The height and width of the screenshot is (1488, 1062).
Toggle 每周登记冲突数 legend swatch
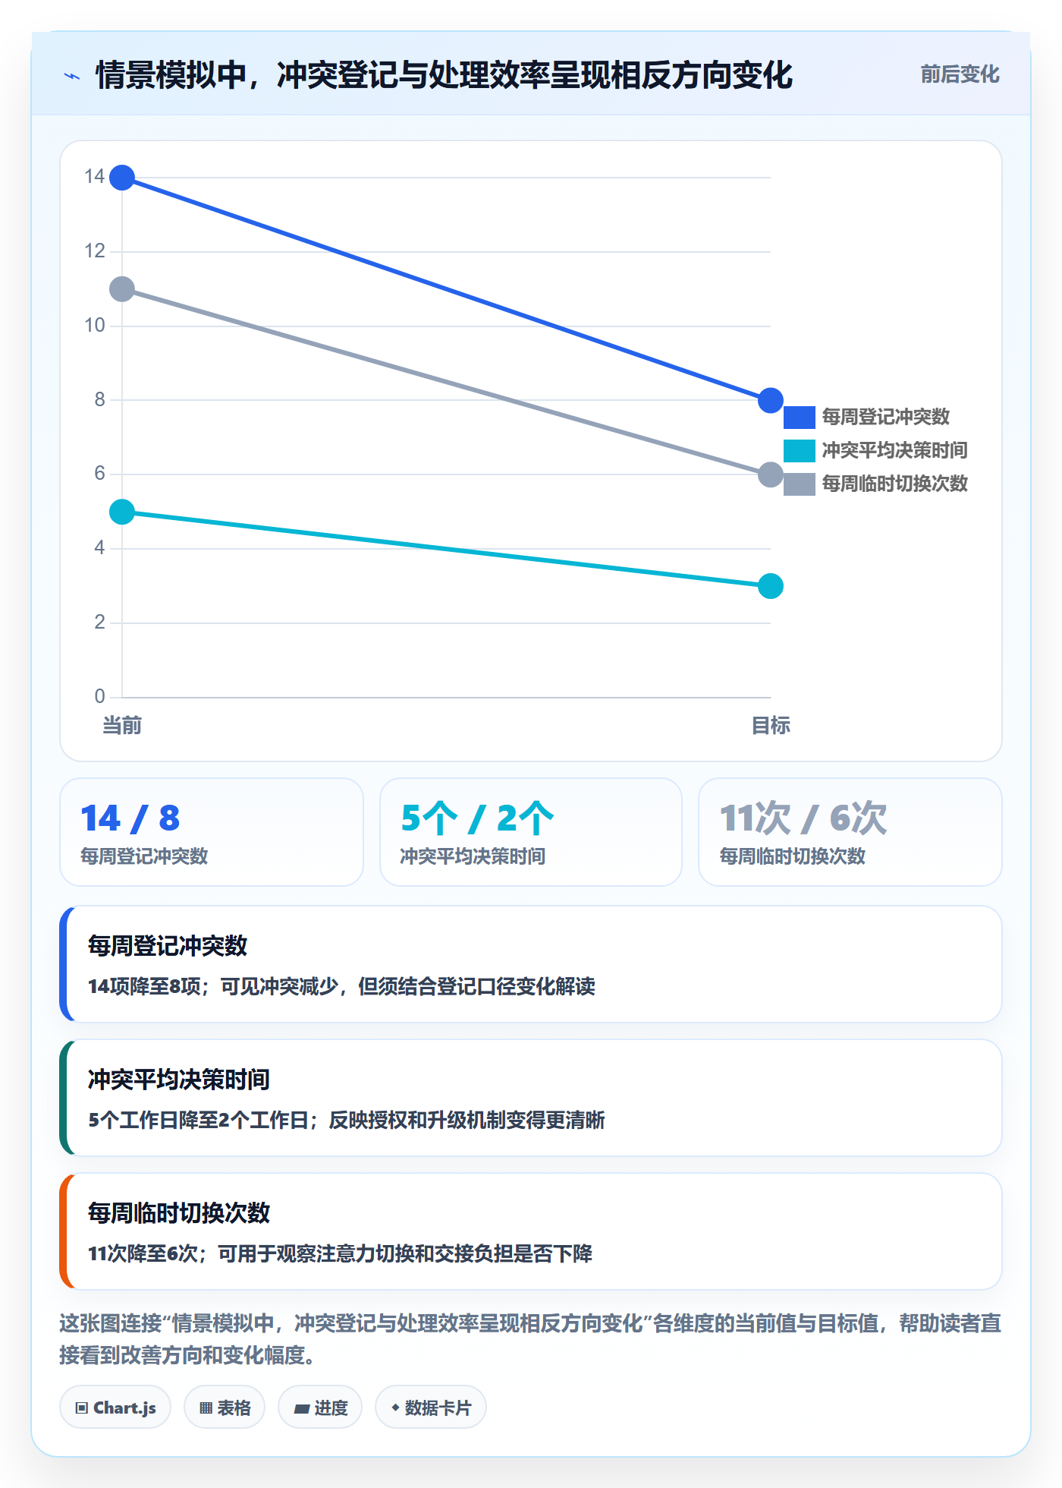click(799, 417)
